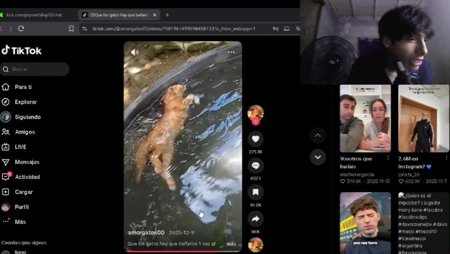
Task: Click Cargar to upload video
Action: click(x=24, y=192)
